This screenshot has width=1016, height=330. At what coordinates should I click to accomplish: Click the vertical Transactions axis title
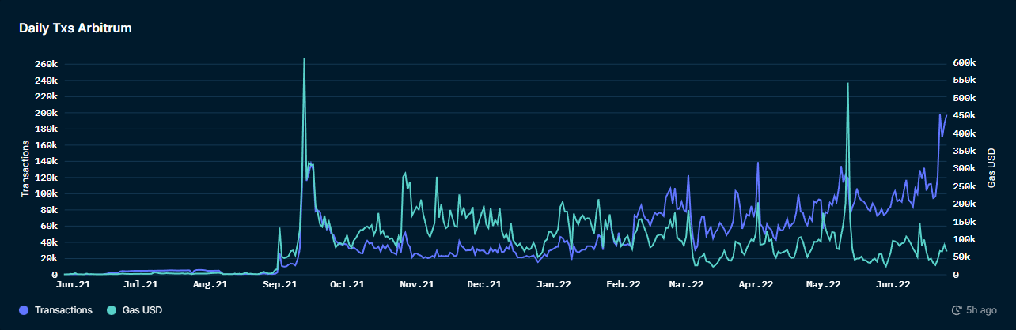(x=25, y=169)
